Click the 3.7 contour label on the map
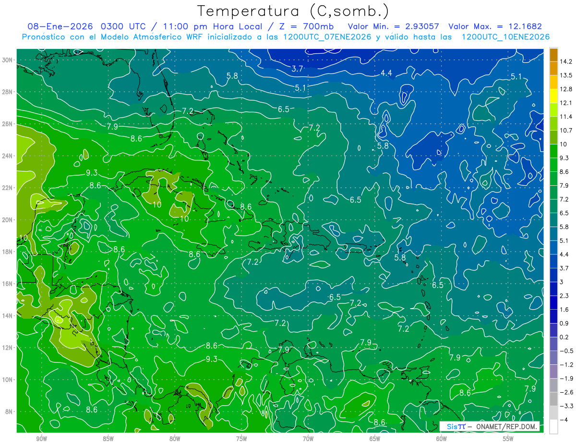 pyautogui.click(x=297, y=69)
